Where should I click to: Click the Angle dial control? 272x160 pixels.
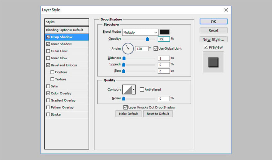click(128, 48)
